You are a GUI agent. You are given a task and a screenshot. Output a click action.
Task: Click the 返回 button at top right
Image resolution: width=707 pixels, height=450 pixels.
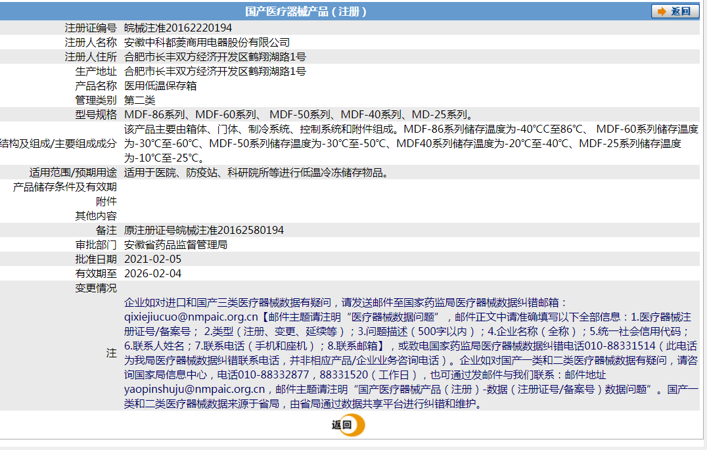[675, 11]
